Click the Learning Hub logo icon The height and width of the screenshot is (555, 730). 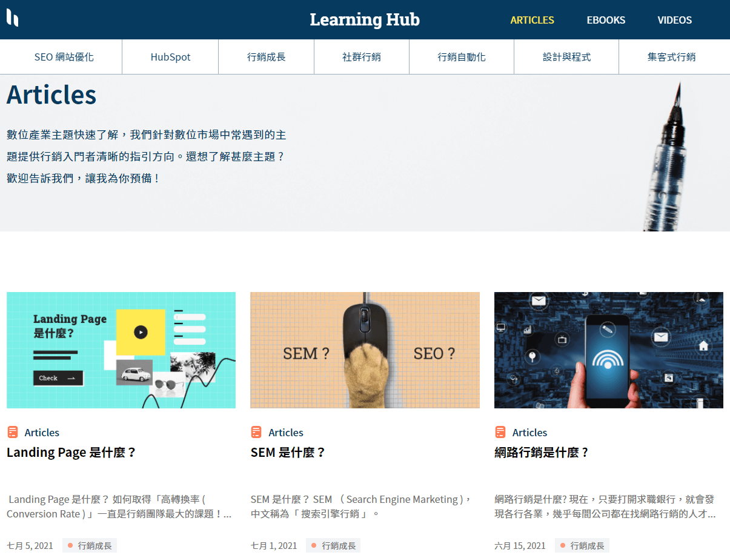tap(13, 18)
